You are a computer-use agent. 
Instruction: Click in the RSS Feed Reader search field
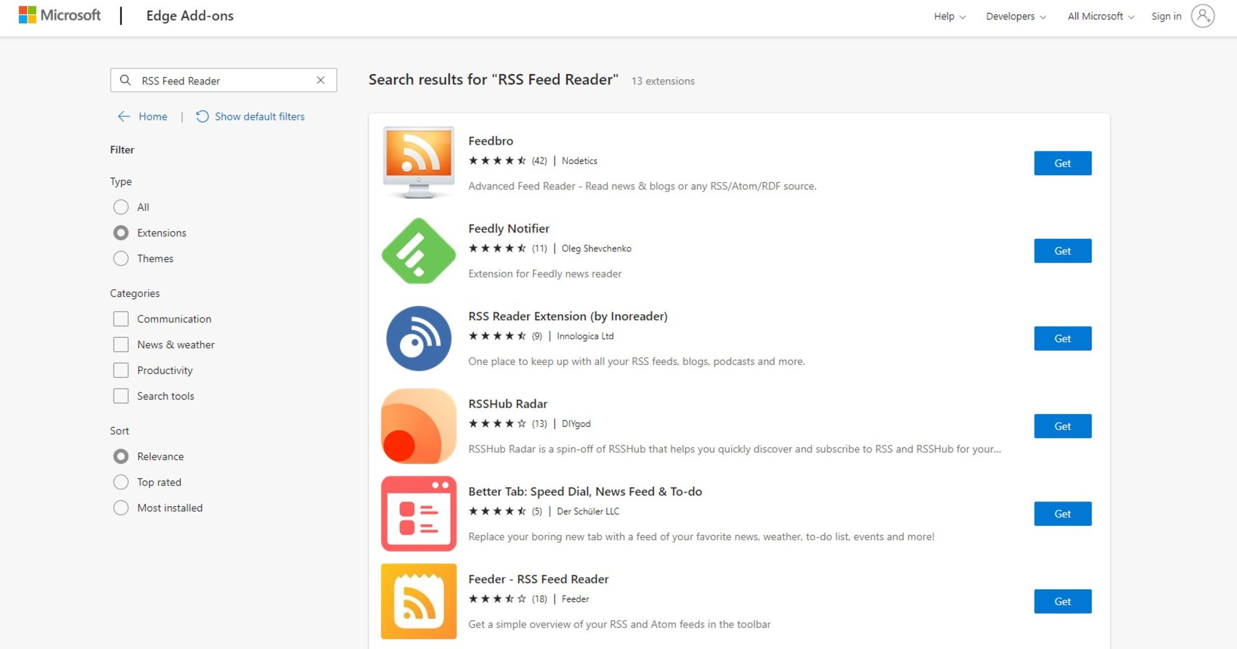pyautogui.click(x=223, y=80)
